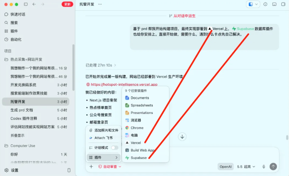The width and height of the screenshot is (289, 176).
Task: Go back with the left arrow
Action: click(34, 4)
